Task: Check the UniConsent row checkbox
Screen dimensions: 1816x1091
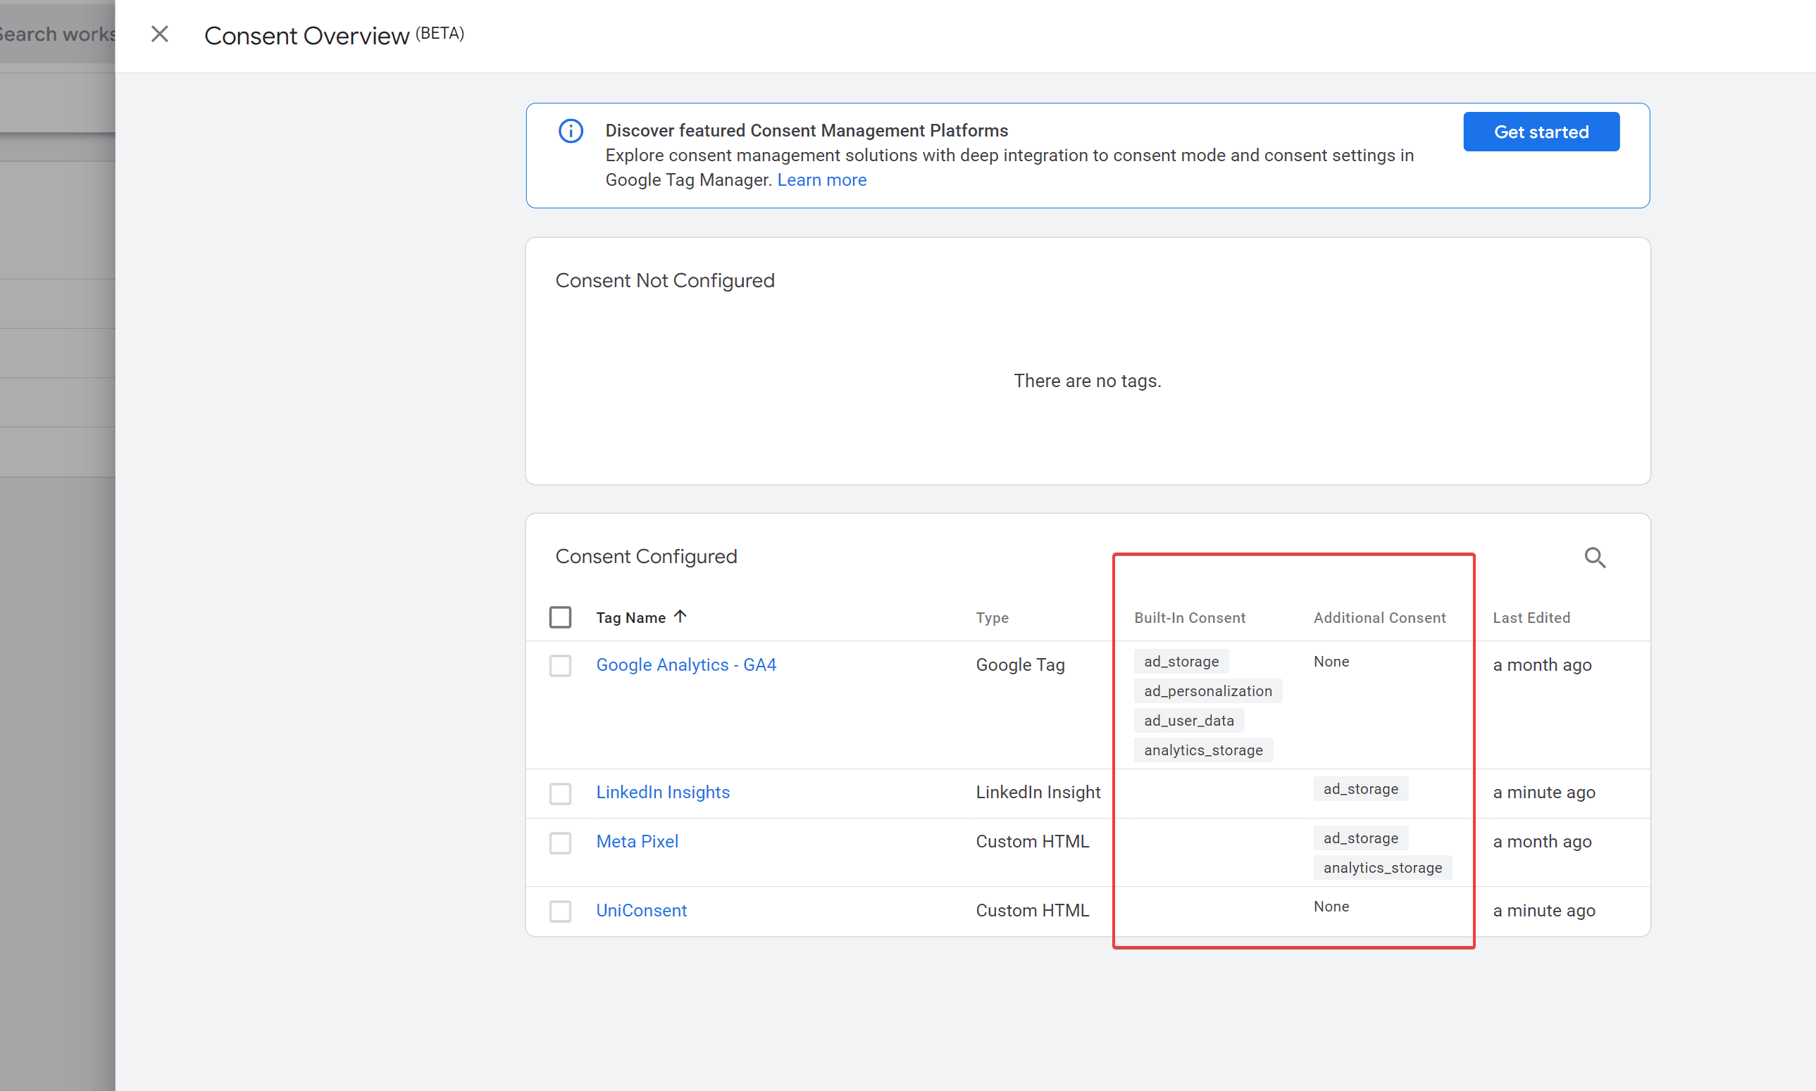Action: pyautogui.click(x=561, y=911)
